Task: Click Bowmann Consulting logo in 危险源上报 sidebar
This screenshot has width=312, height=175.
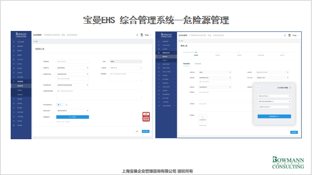Action: click(21, 35)
